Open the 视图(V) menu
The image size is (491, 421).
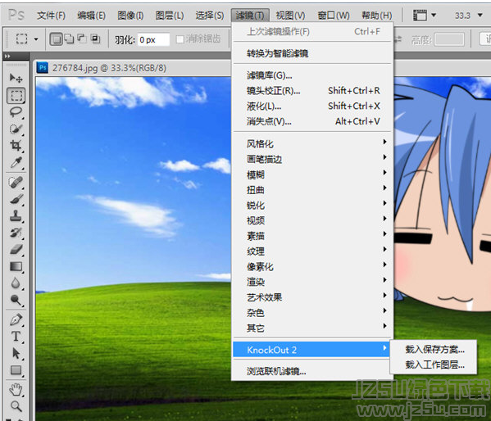coord(291,15)
